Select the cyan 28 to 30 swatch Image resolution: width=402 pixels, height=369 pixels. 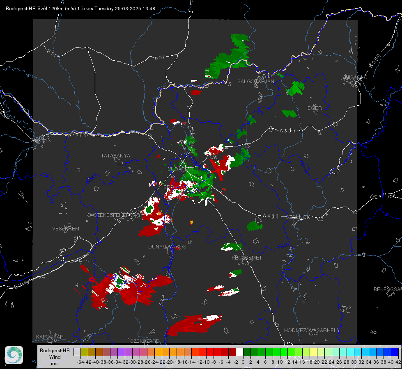pos(351,352)
